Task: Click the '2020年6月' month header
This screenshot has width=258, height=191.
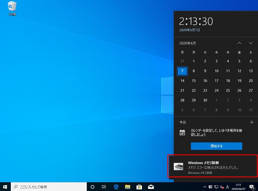Action: pos(188,43)
